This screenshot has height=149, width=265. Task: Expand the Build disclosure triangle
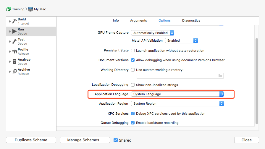10,22
